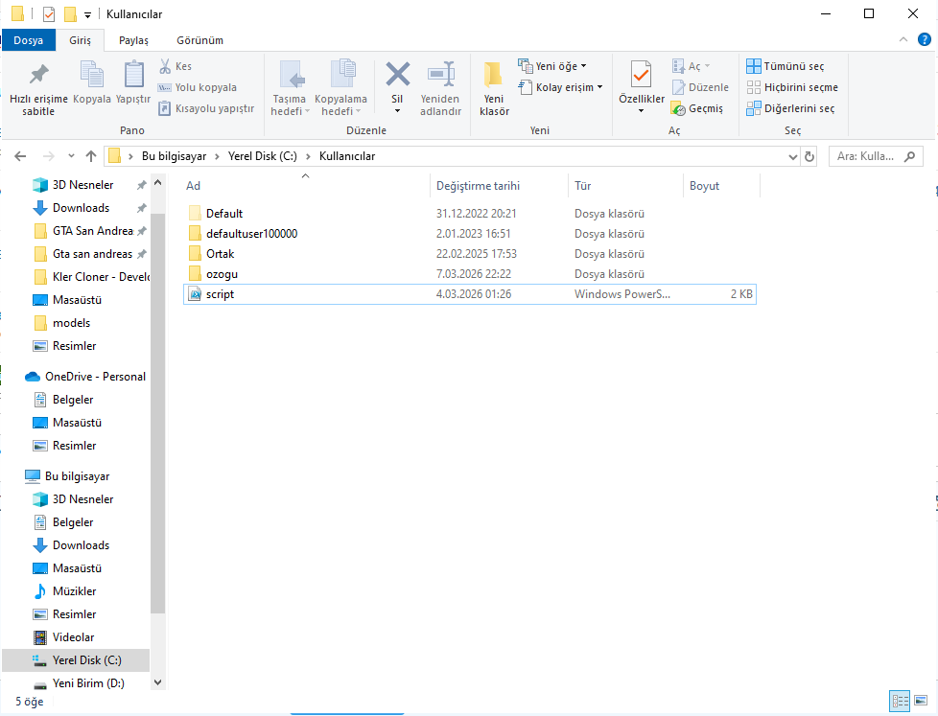
Task: Click the refresh button
Action: [809, 156]
